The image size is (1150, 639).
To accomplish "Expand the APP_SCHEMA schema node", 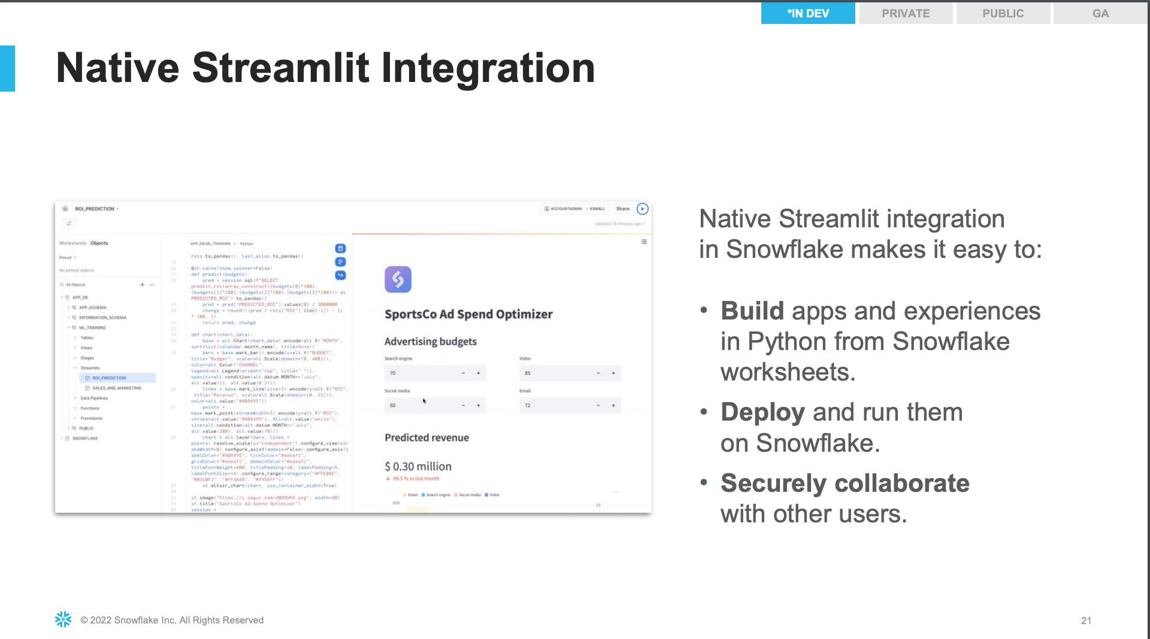I will click(x=68, y=308).
